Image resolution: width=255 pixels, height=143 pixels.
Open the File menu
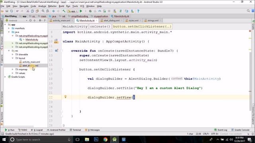[x=2, y=6]
